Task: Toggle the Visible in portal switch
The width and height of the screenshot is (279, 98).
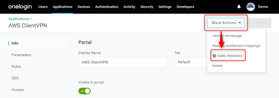Action: pos(84,91)
